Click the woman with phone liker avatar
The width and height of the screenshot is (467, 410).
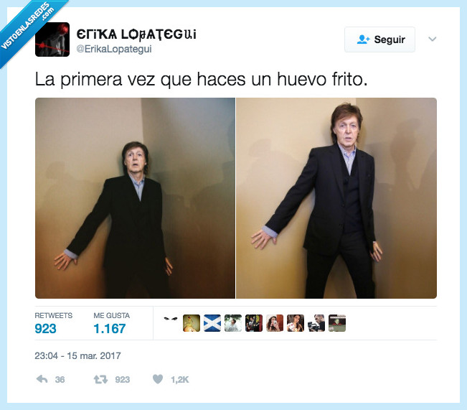pos(275,323)
